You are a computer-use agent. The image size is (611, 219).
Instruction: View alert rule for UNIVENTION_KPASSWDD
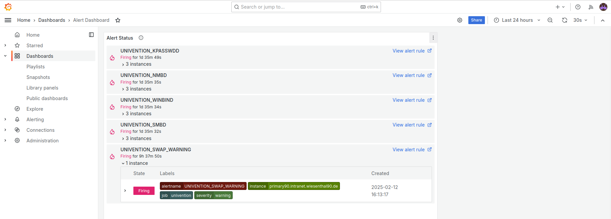(412, 51)
